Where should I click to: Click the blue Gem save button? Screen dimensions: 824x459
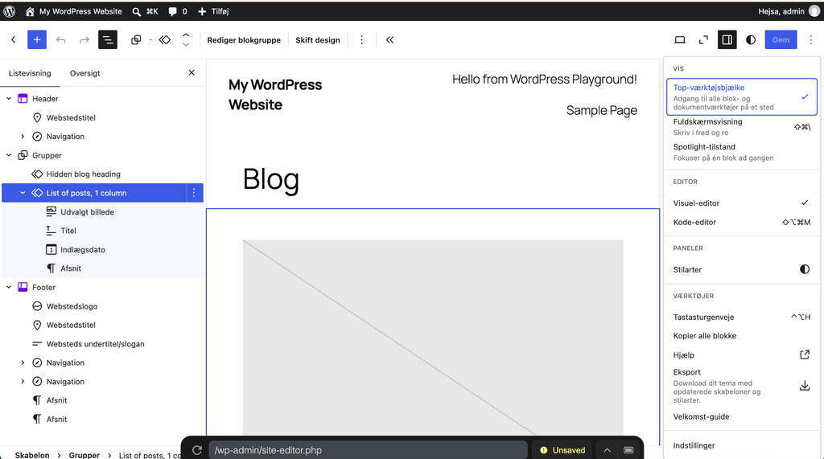click(781, 40)
